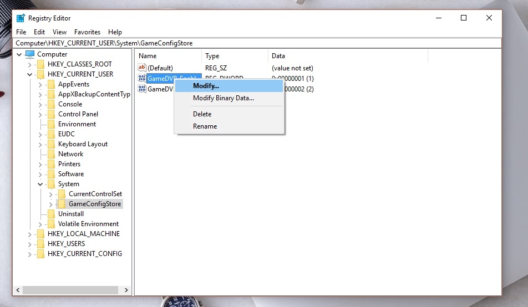Click the Name column header

(x=169, y=56)
